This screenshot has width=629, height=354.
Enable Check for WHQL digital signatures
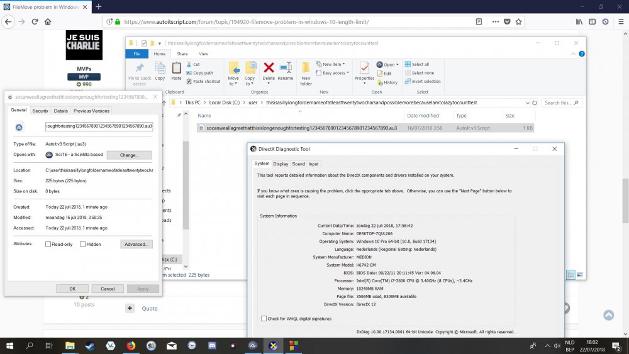[264, 319]
